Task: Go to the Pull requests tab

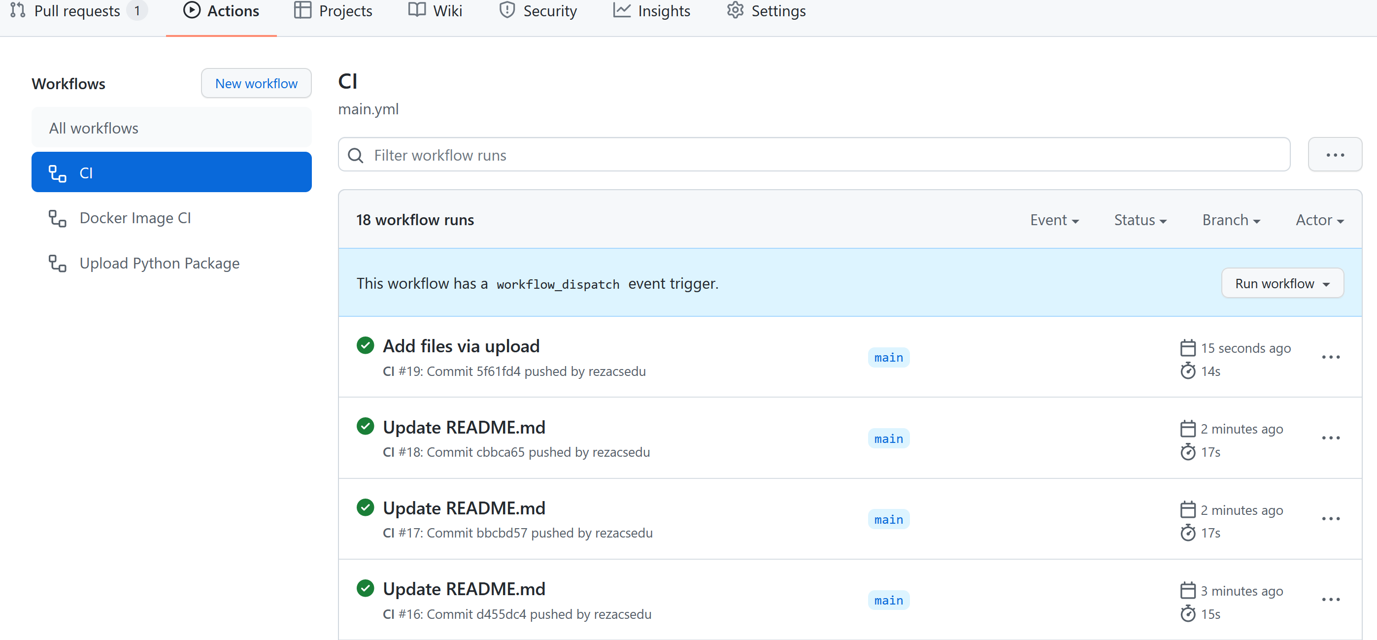Action: 76,11
